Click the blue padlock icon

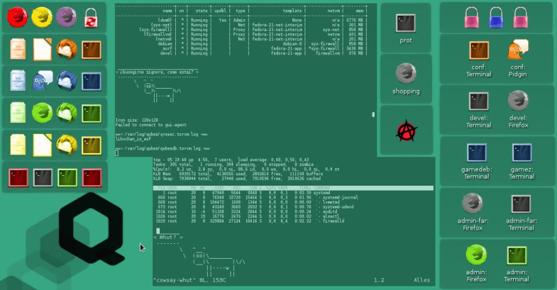[496, 18]
